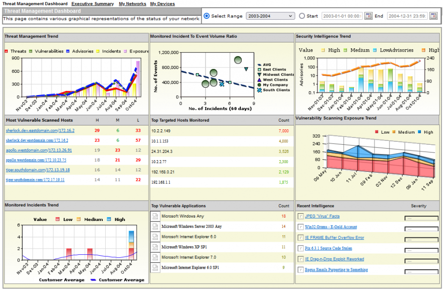The height and width of the screenshot is (289, 444).
Task: Open the End date calendar picker
Action: [433, 16]
